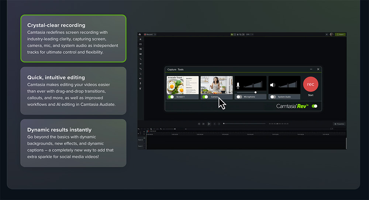Turn off Camera capture toggle
The image size is (369, 200).
(205, 97)
